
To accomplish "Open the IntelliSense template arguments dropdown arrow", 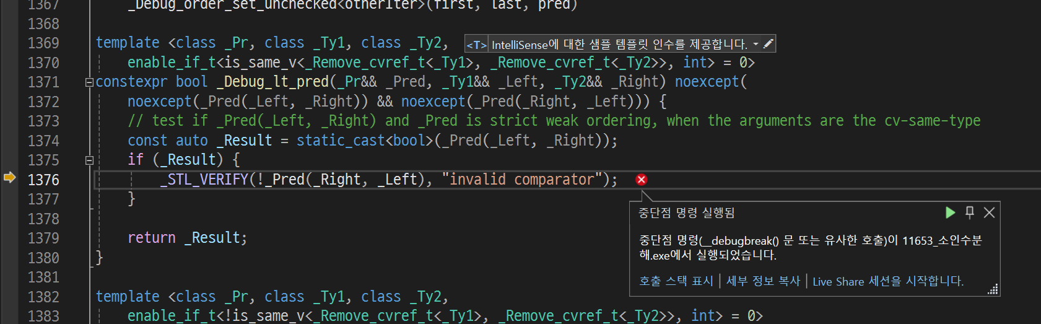I will click(x=756, y=44).
